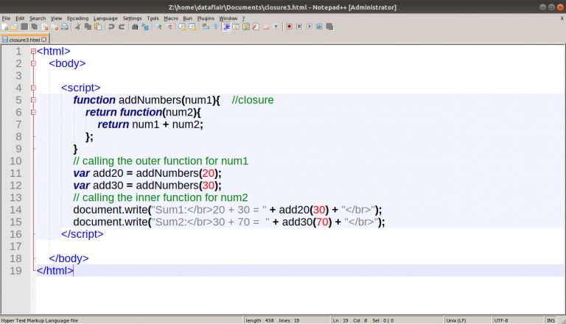Open the Language menu
The image size is (566, 324).
coord(105,18)
